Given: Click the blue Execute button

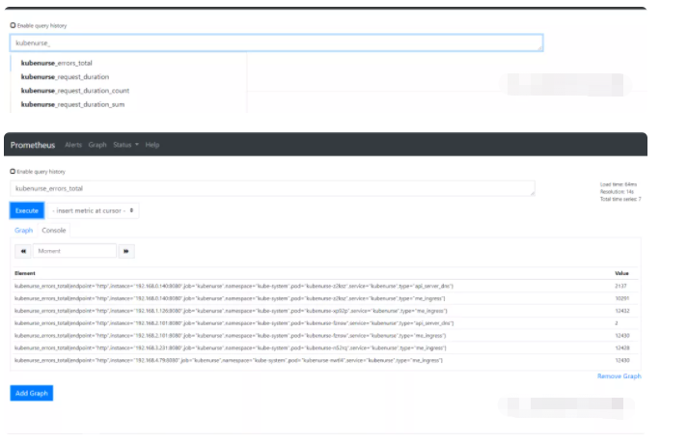Looking at the screenshot, I should 27,211.
